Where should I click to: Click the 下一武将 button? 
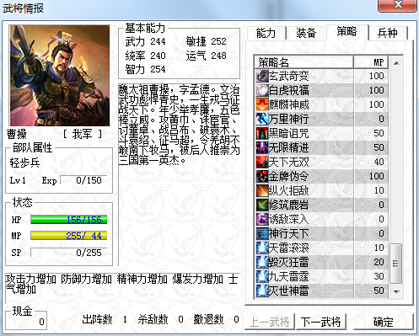click(320, 322)
